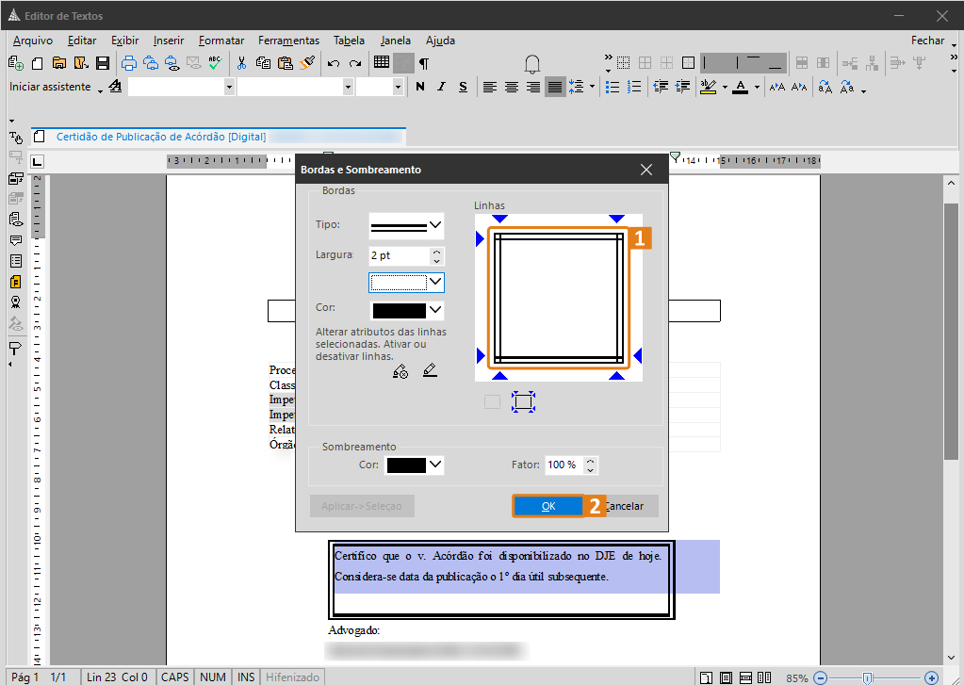
Task: Open the font size combo box
Action: [380, 87]
